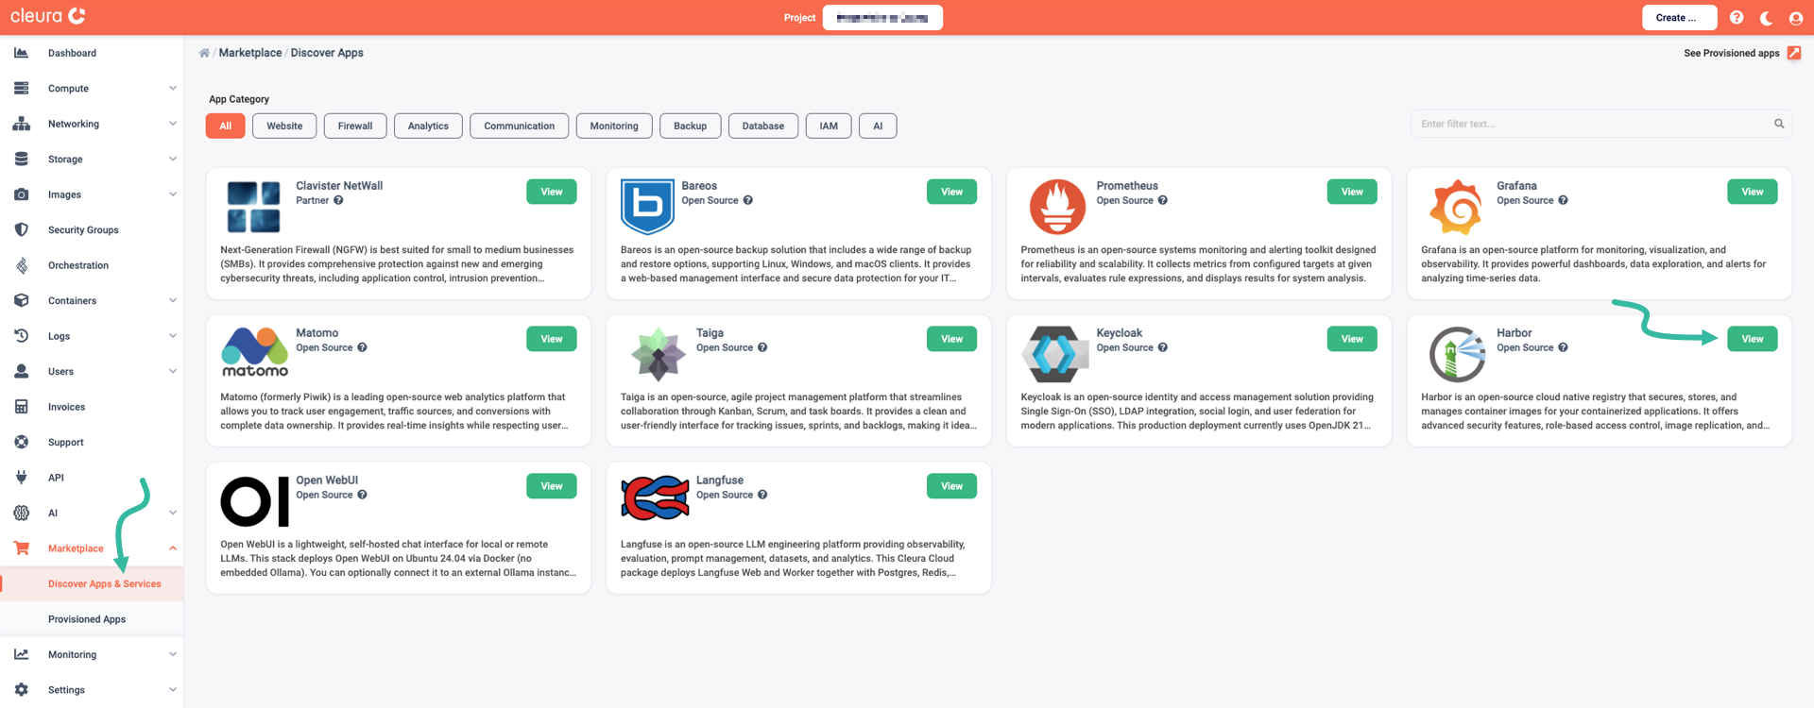
Task: Click the info icon beside Clavister NetWall Partner
Action: click(338, 200)
